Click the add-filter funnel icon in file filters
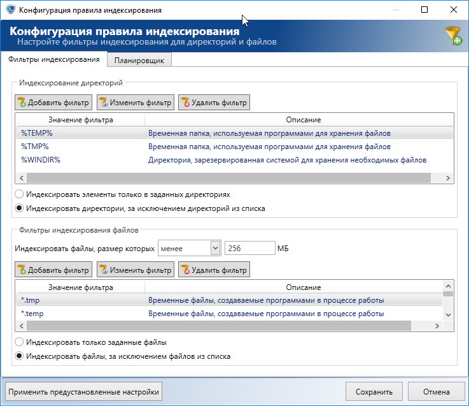The image size is (469, 406). [22, 270]
